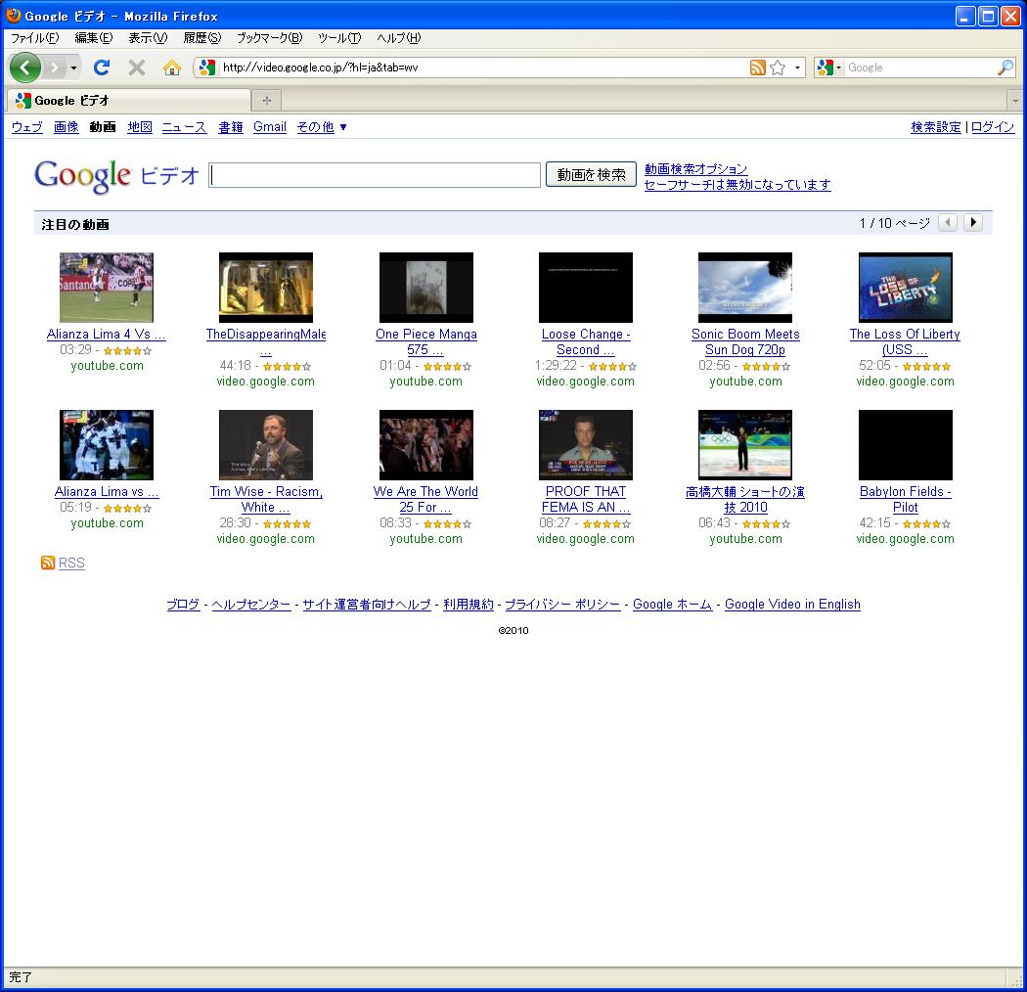Open the ブログ footer link
Viewport: 1027px width, 992px height.
point(183,605)
